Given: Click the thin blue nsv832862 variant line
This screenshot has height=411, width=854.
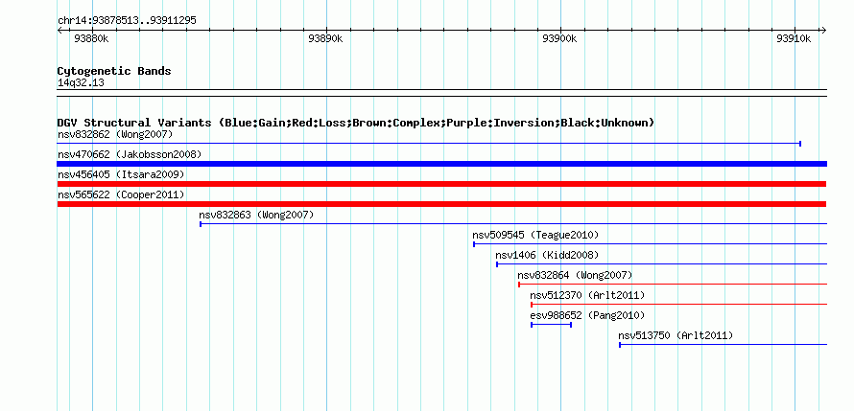Looking at the screenshot, I should point(429,144).
